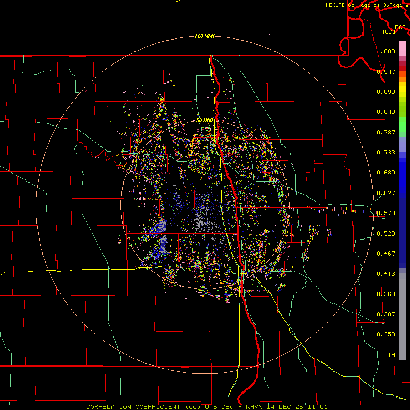Click the 0.413 value on the scale
This screenshot has height=410, width=410.
(386, 274)
